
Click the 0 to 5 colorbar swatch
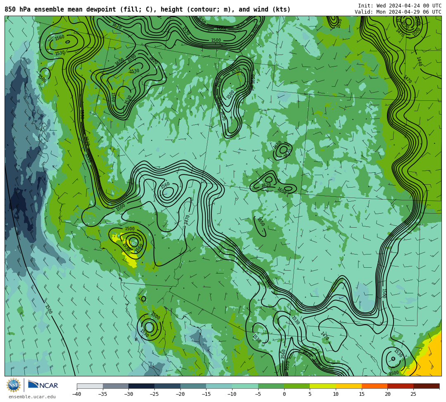(297, 386)
